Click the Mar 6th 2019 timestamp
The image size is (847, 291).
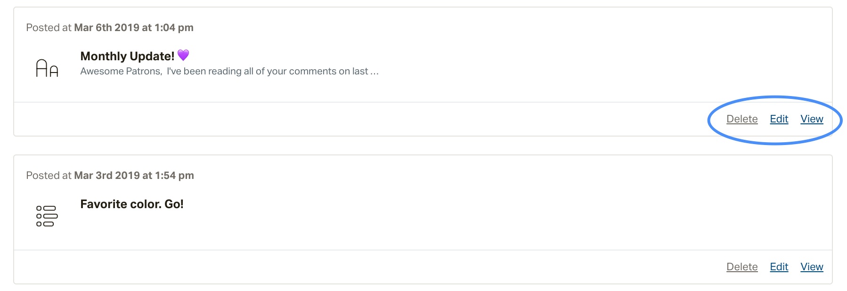(134, 27)
